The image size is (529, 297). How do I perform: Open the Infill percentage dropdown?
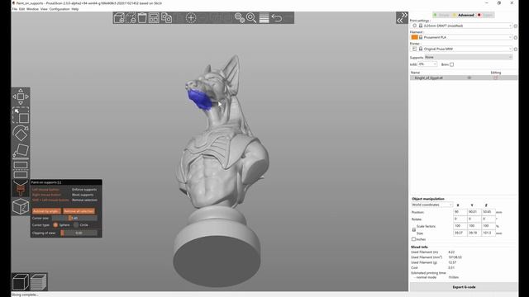427,64
